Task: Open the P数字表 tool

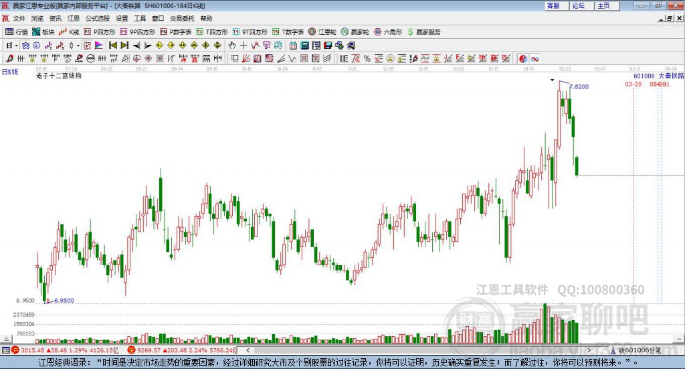Action: tap(176, 32)
